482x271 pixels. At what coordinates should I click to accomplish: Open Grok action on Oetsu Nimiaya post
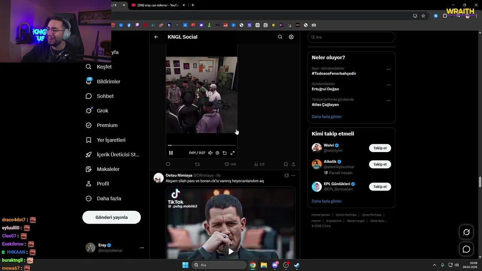287,175
